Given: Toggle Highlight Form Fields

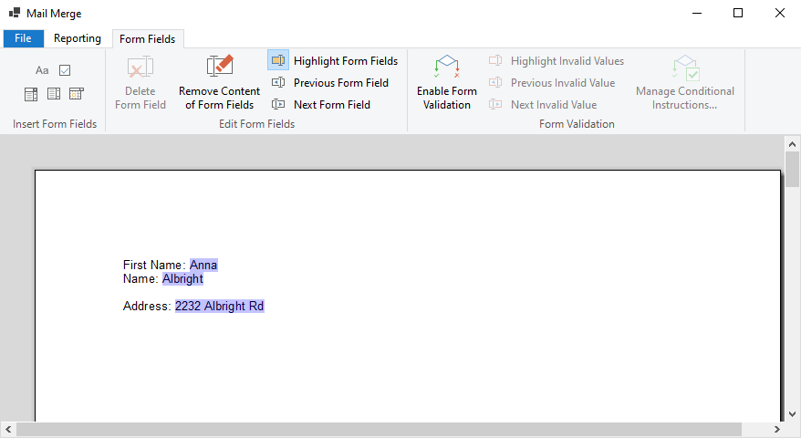Looking at the screenshot, I should pos(333,61).
